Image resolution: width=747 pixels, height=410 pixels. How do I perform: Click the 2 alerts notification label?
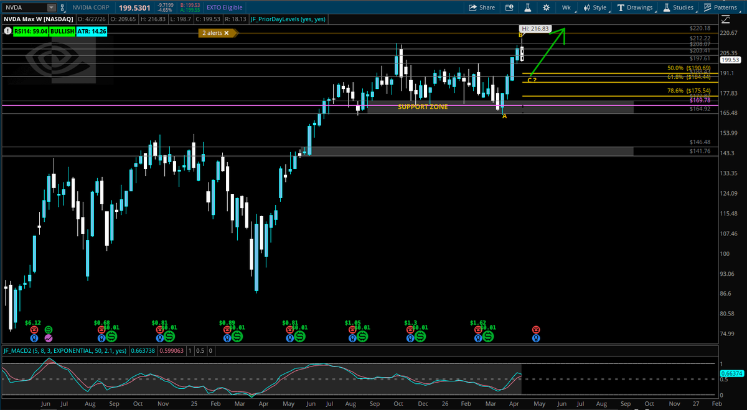(212, 33)
